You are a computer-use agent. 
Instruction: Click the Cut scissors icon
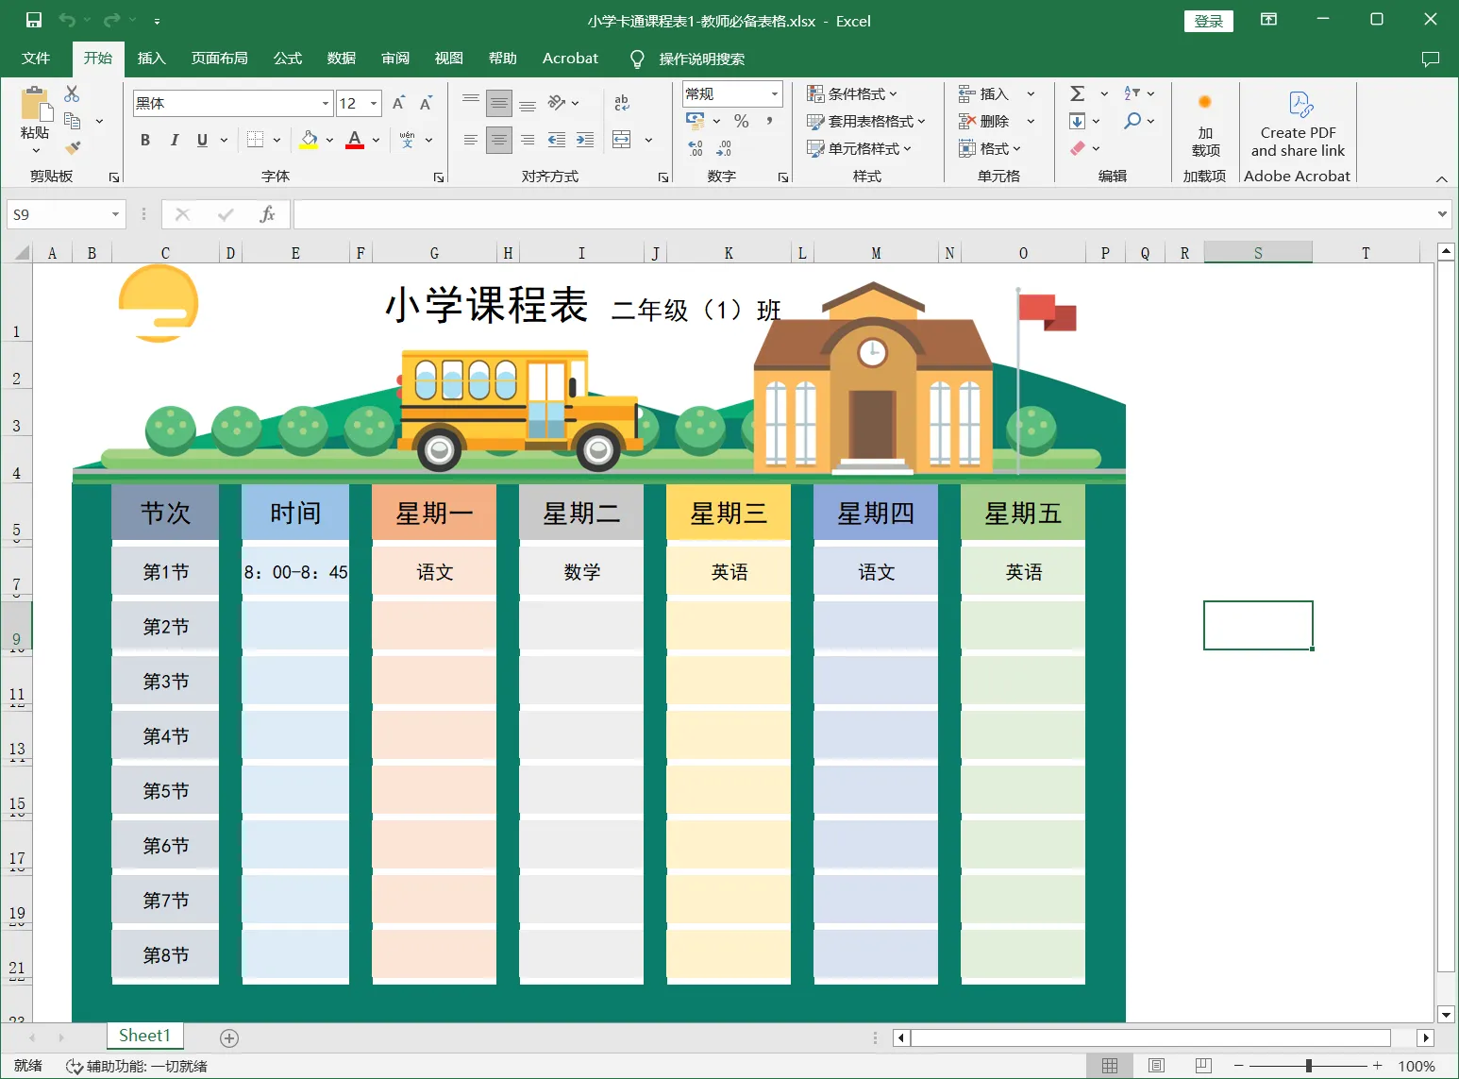(x=72, y=93)
